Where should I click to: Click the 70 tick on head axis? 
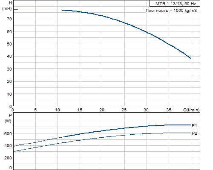(9, 19)
